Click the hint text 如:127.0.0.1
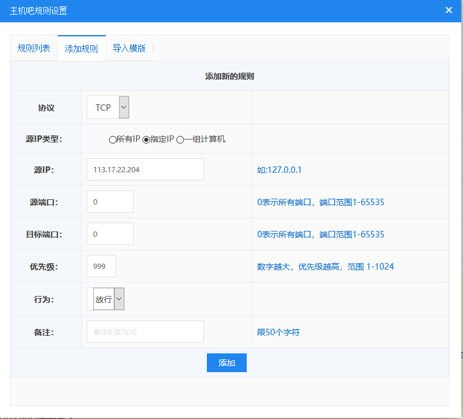The image size is (463, 419). click(x=279, y=170)
